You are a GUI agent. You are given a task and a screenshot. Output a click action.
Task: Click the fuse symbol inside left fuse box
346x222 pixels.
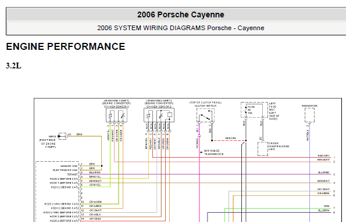coord(246,110)
